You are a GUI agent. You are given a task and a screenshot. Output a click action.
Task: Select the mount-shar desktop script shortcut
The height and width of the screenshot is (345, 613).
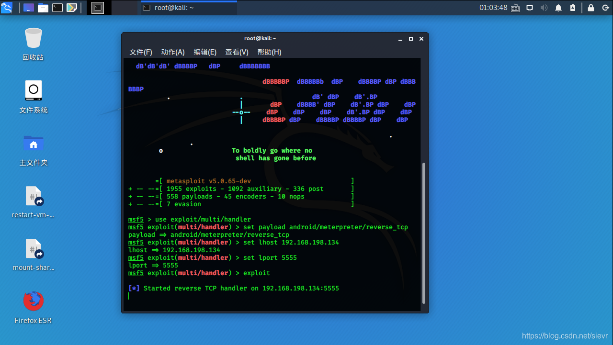click(34, 255)
